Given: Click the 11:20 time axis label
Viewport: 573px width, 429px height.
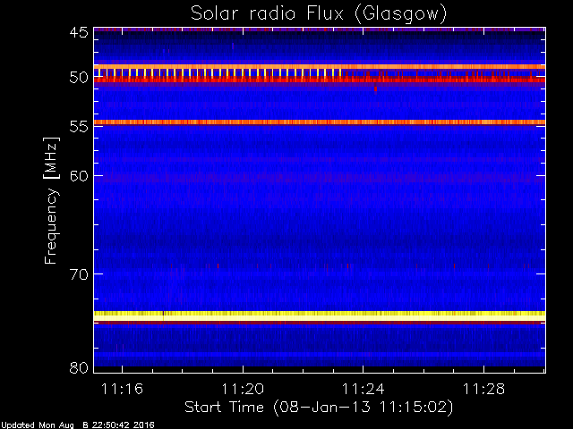Looking at the screenshot, I should (x=243, y=389).
